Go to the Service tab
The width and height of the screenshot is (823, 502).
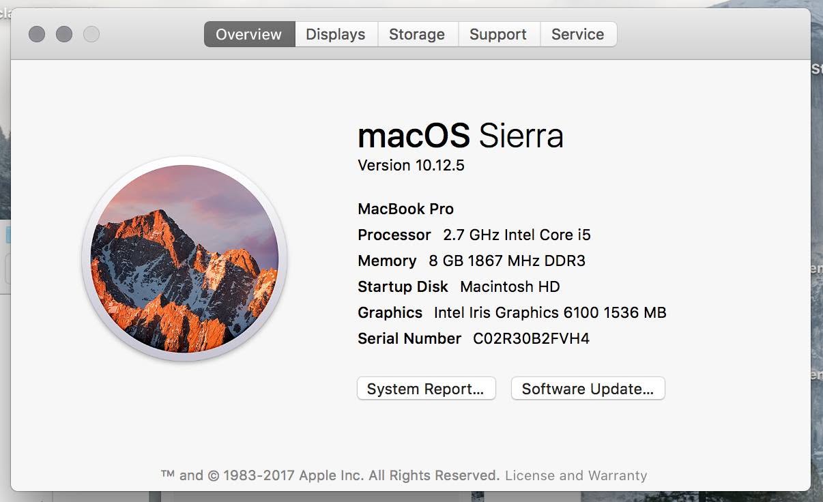point(578,34)
